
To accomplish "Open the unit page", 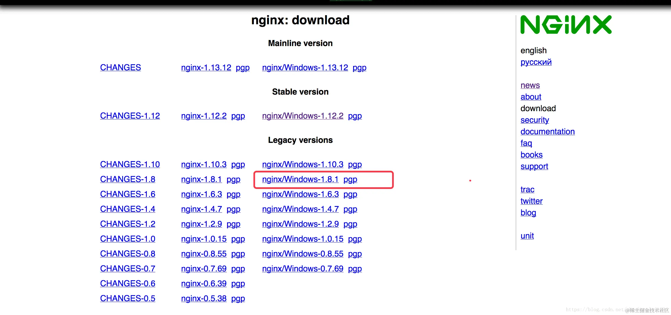I will [x=527, y=236].
